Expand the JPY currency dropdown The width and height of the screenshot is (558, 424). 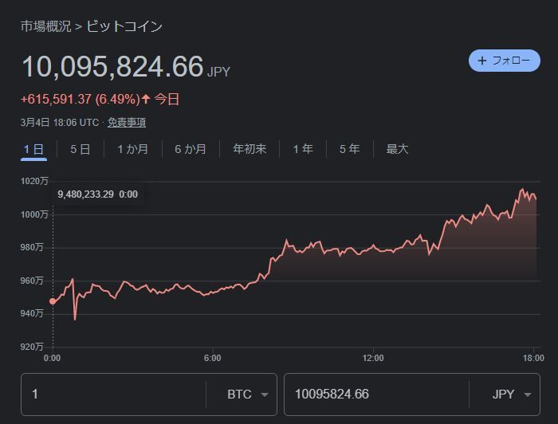point(512,395)
